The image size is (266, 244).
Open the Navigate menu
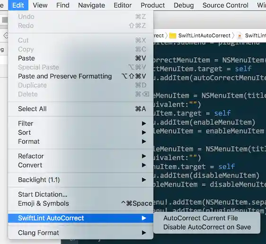[x=91, y=5]
